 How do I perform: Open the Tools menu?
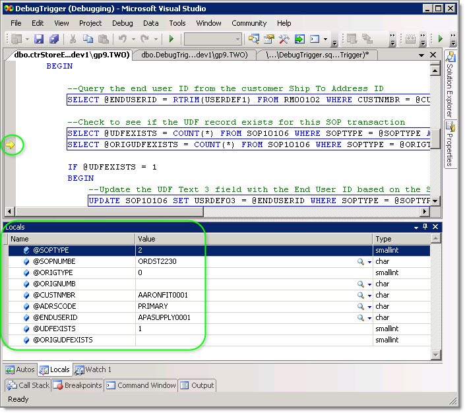coord(177,23)
